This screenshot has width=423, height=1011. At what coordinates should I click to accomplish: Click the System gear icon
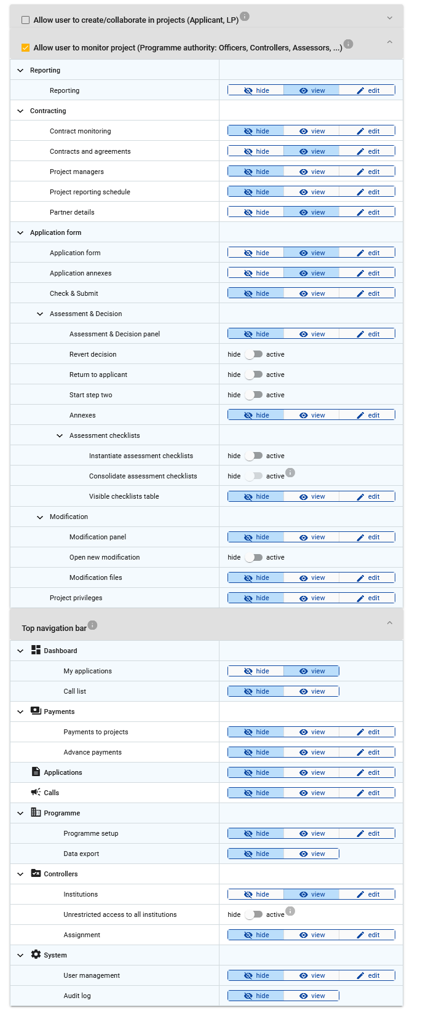point(36,954)
